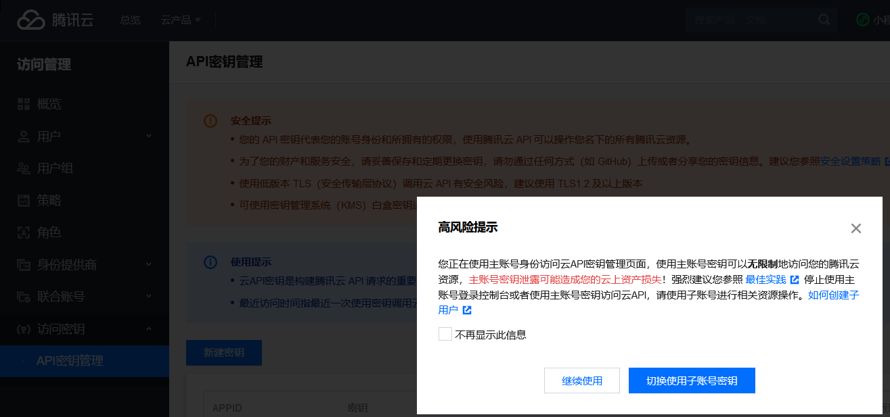Click the search magnifier icon
This screenshot has width=890, height=417.
click(824, 20)
